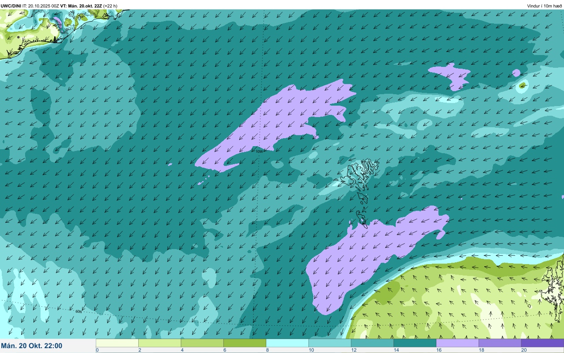The width and height of the screenshot is (564, 353).
Task: Pick the 10–12 light teal legend swatch
Action: [x=330, y=343]
